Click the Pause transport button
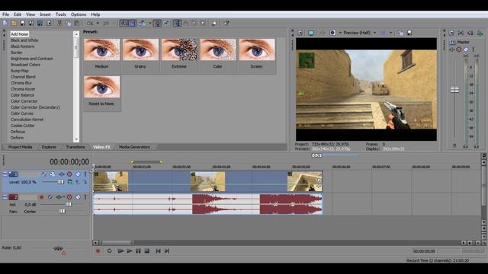The height and width of the screenshot is (274, 488). tap(138, 251)
